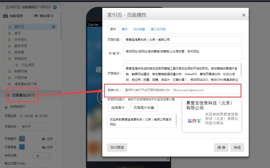Click the paint bucket 选择 for page icon
270x168 pixels.
(44, 139)
